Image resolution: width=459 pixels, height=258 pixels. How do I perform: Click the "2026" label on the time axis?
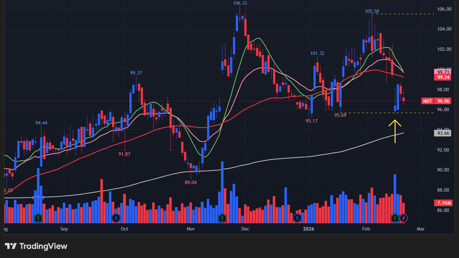[x=309, y=229]
